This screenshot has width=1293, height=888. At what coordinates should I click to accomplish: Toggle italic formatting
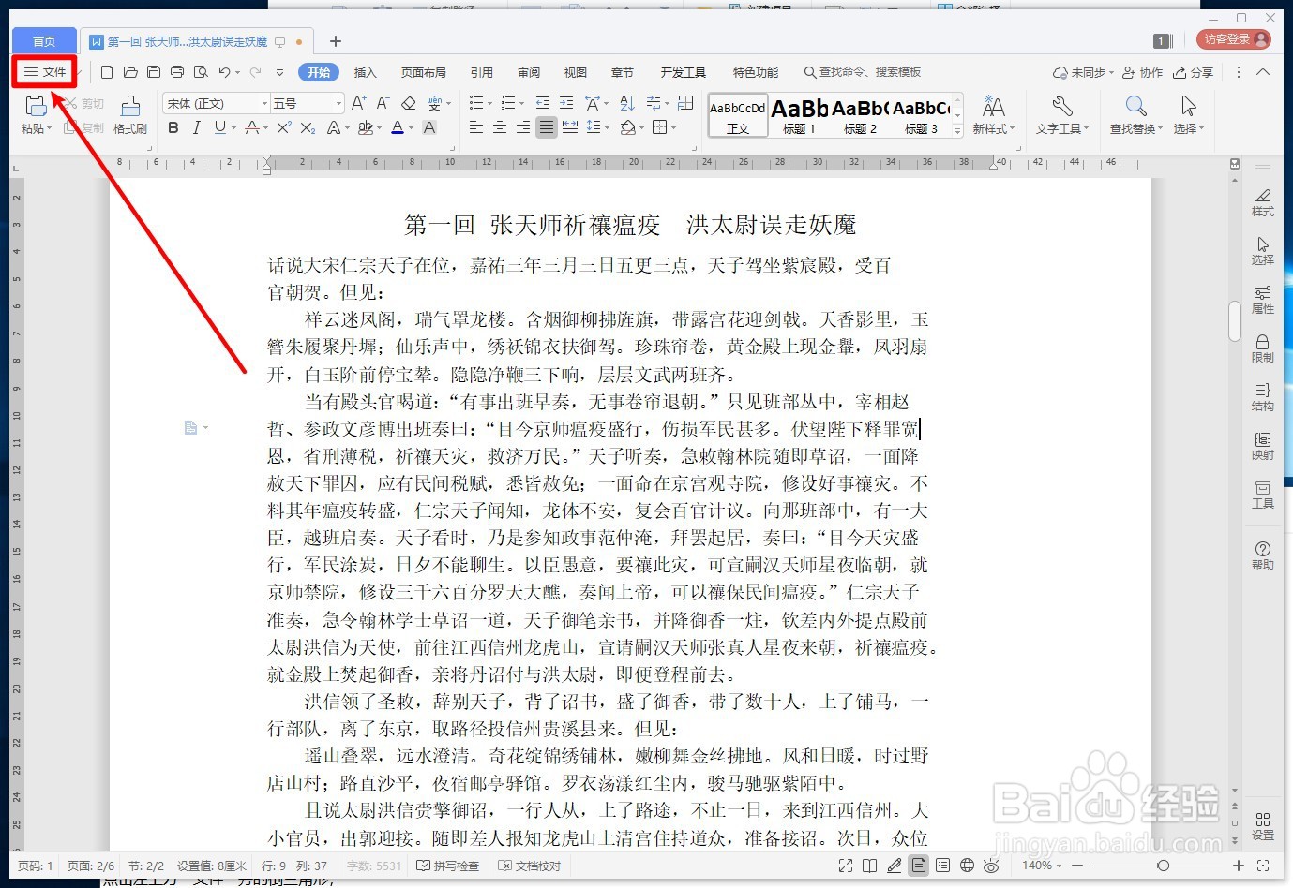click(196, 128)
